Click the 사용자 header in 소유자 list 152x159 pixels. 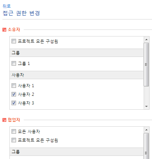pyautogui.click(x=76, y=75)
